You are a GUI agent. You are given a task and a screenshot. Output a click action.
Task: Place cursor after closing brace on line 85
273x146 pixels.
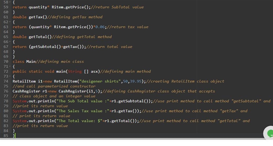point(15,136)
